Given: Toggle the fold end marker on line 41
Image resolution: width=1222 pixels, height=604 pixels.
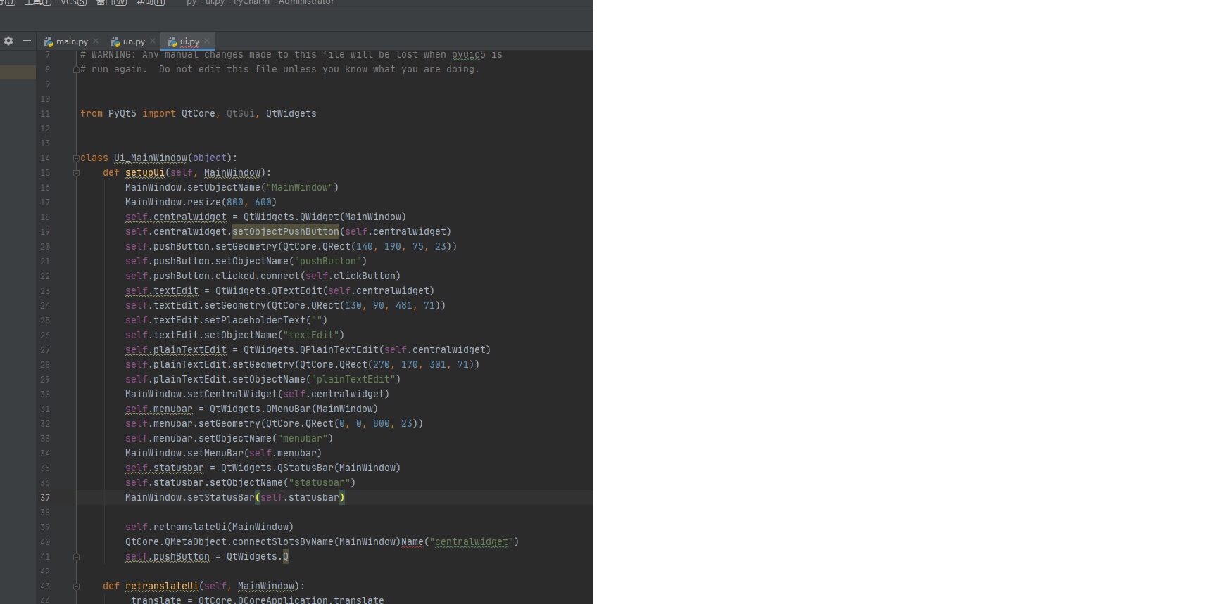Looking at the screenshot, I should pos(76,557).
